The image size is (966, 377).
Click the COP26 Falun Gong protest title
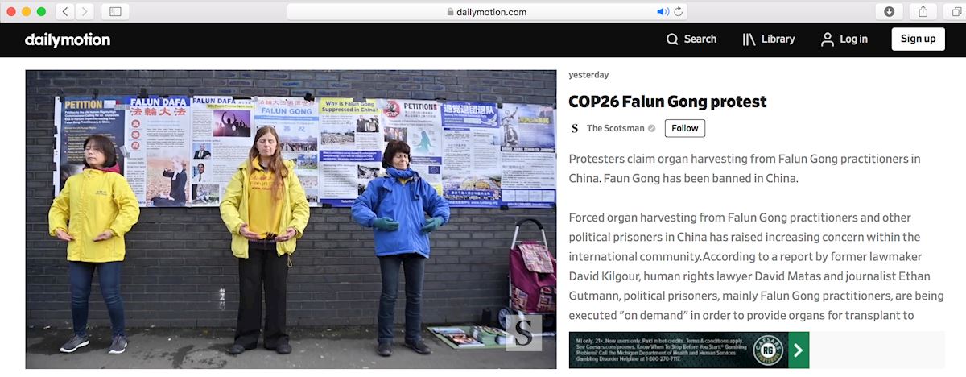(x=667, y=101)
